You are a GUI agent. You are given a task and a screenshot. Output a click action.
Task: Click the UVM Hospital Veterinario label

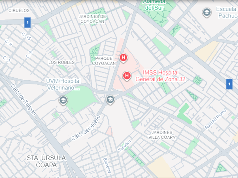pyautogui.click(x=63, y=84)
